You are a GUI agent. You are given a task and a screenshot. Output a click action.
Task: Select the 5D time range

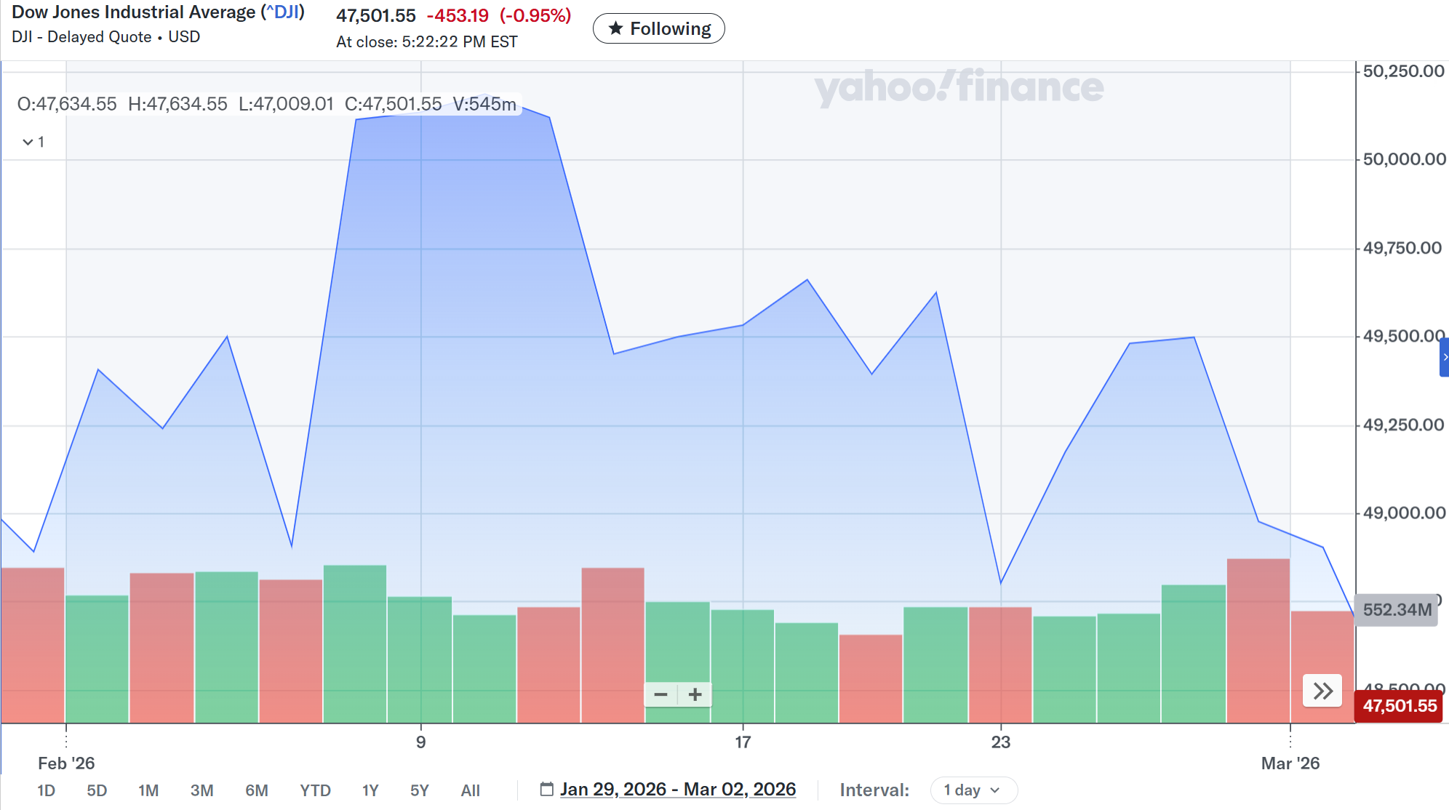(97, 790)
